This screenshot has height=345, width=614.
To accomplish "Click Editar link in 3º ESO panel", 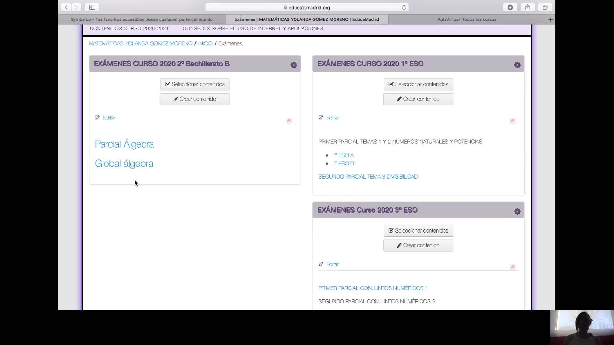I will (x=332, y=264).
